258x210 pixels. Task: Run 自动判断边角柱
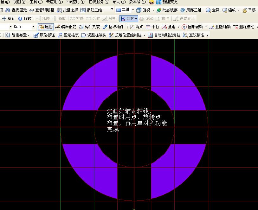164,35
